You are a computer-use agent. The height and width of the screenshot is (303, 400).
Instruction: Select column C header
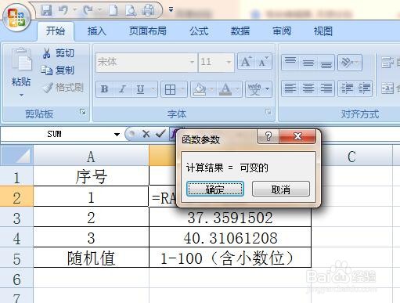coord(351,156)
